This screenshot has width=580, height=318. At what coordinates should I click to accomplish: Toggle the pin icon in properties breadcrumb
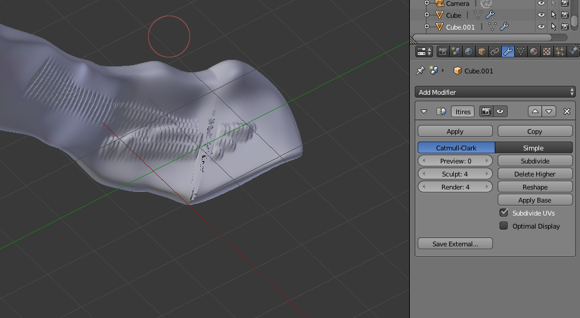(420, 70)
